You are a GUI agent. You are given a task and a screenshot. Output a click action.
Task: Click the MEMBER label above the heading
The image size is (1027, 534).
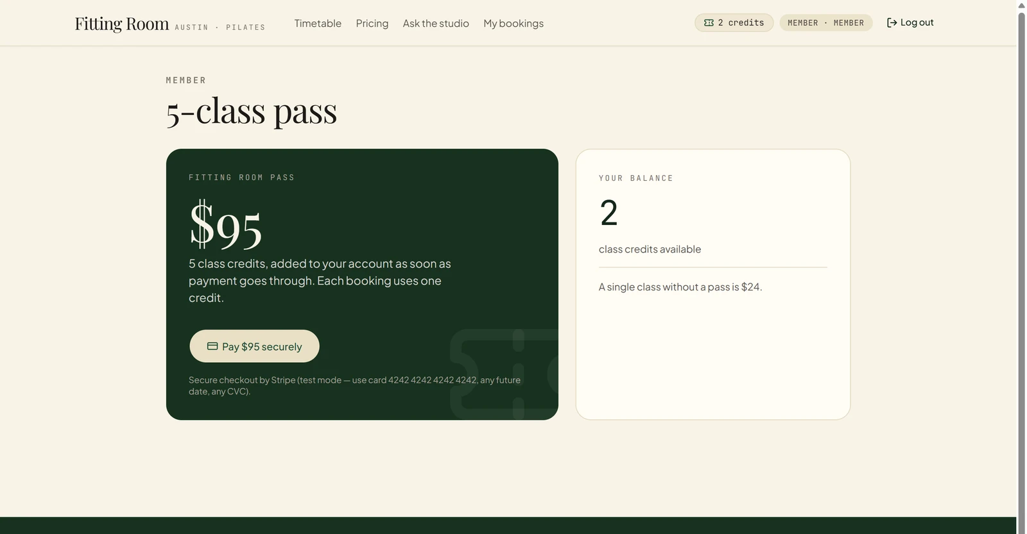[x=186, y=80]
